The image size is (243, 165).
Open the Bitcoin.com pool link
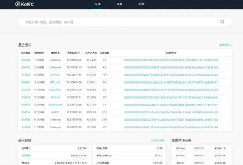click(x=55, y=105)
